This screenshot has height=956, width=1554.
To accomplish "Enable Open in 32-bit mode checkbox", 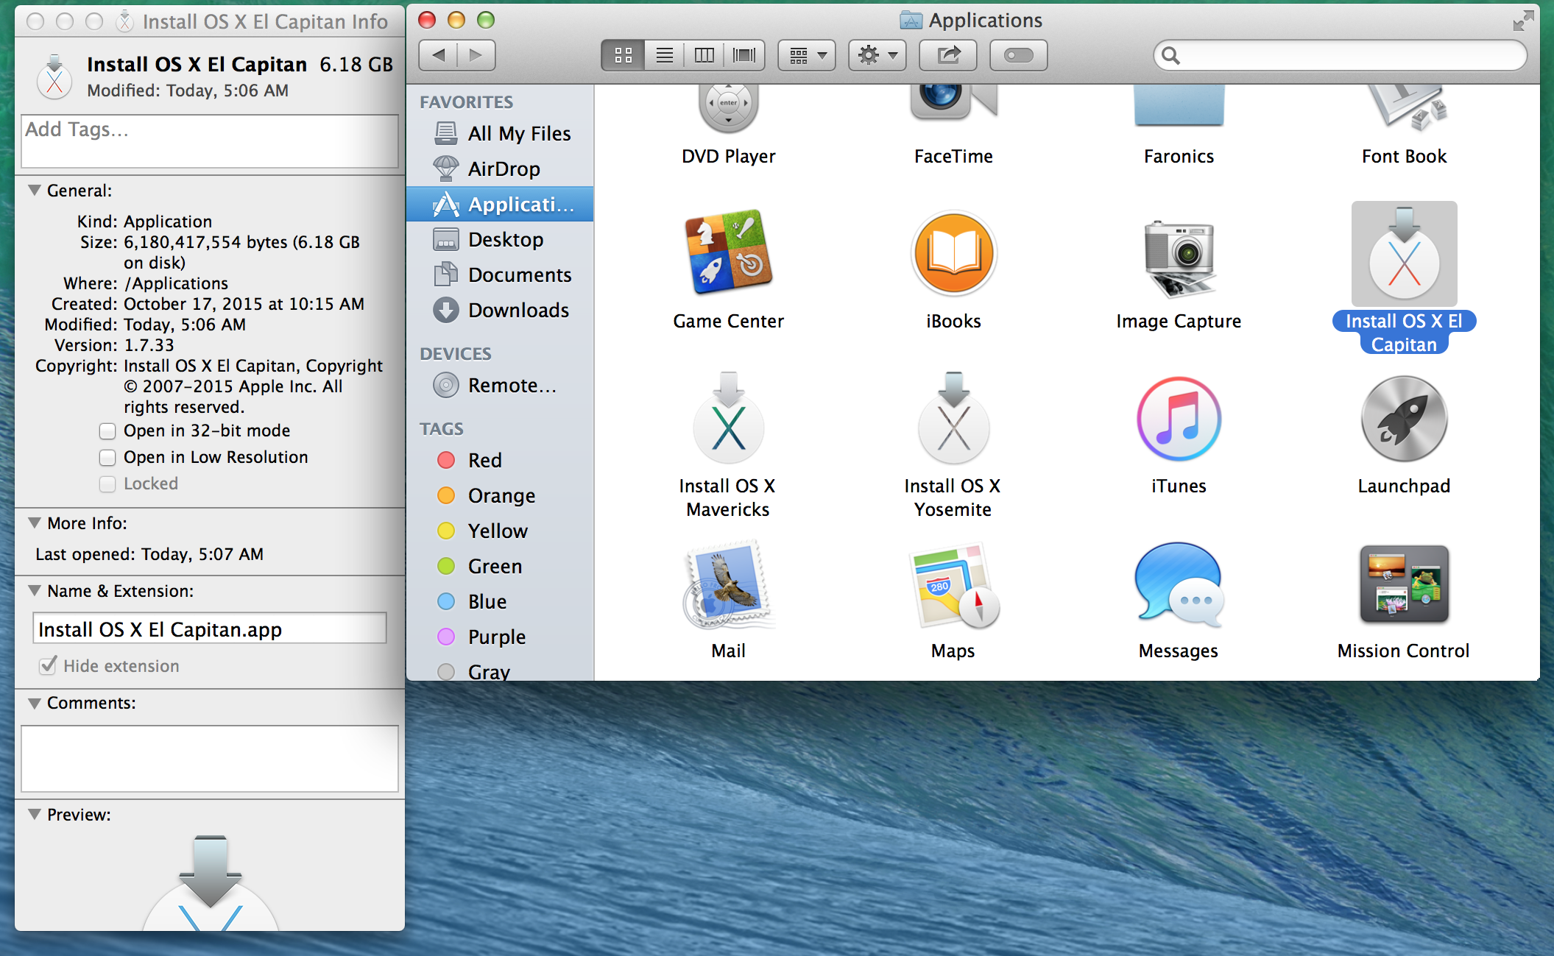I will click(x=107, y=431).
